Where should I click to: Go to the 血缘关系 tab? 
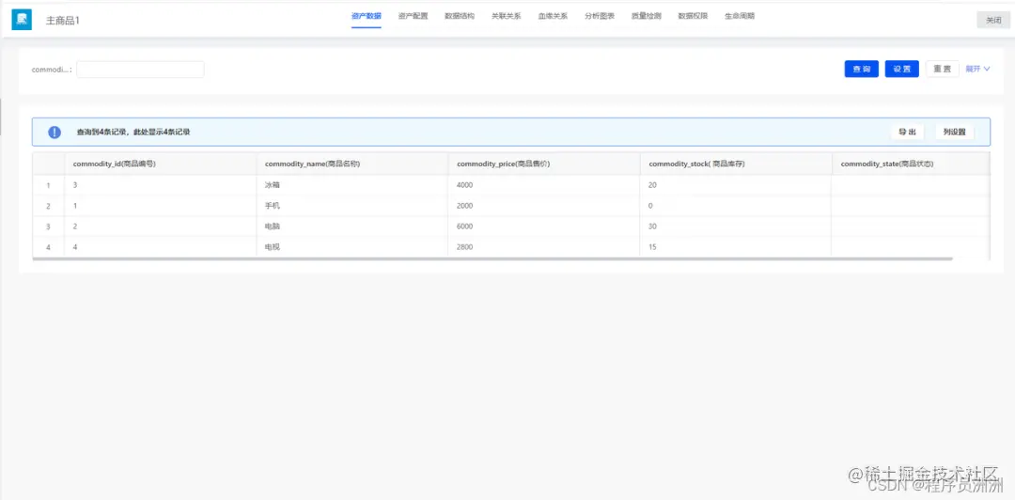(x=553, y=16)
